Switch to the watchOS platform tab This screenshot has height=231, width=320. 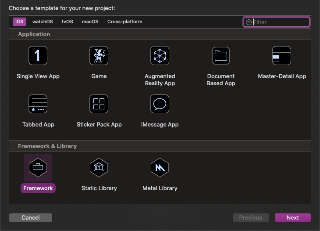[x=43, y=22]
